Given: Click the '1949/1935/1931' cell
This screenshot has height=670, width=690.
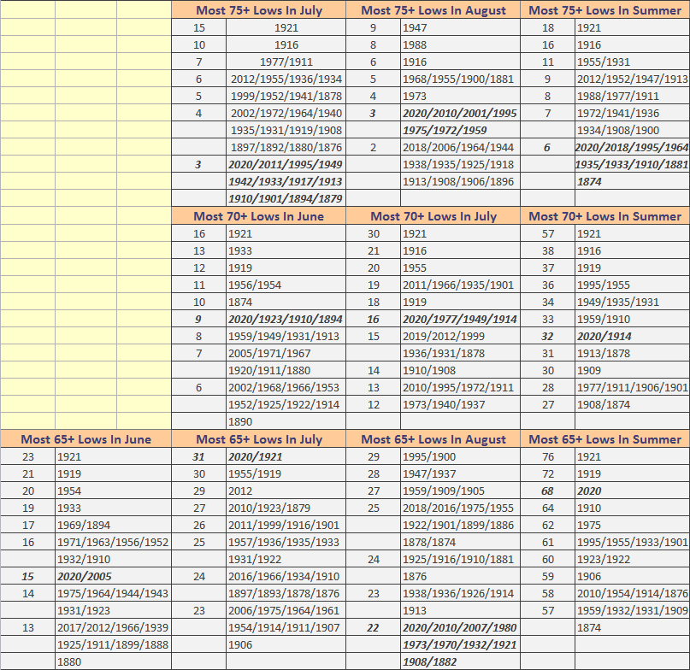Looking at the screenshot, I should (633, 303).
